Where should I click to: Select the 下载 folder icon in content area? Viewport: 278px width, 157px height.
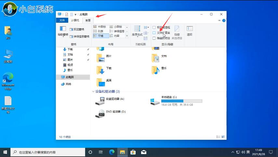click(101, 70)
